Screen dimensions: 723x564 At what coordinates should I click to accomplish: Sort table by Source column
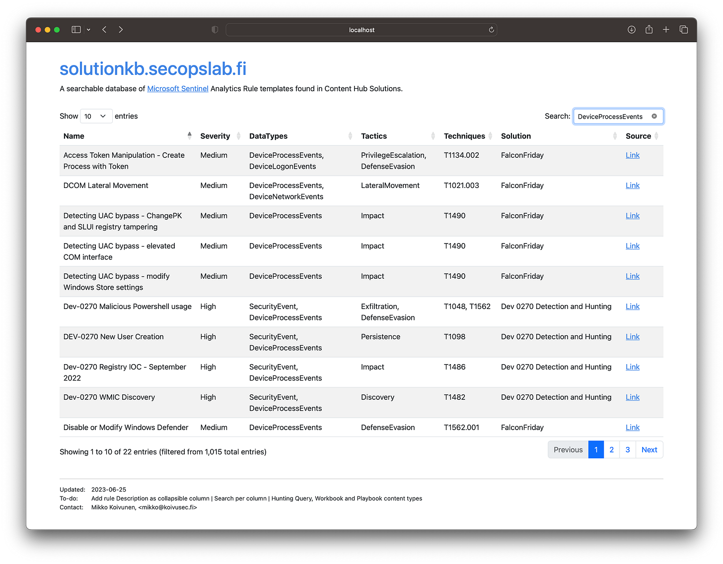[643, 136]
